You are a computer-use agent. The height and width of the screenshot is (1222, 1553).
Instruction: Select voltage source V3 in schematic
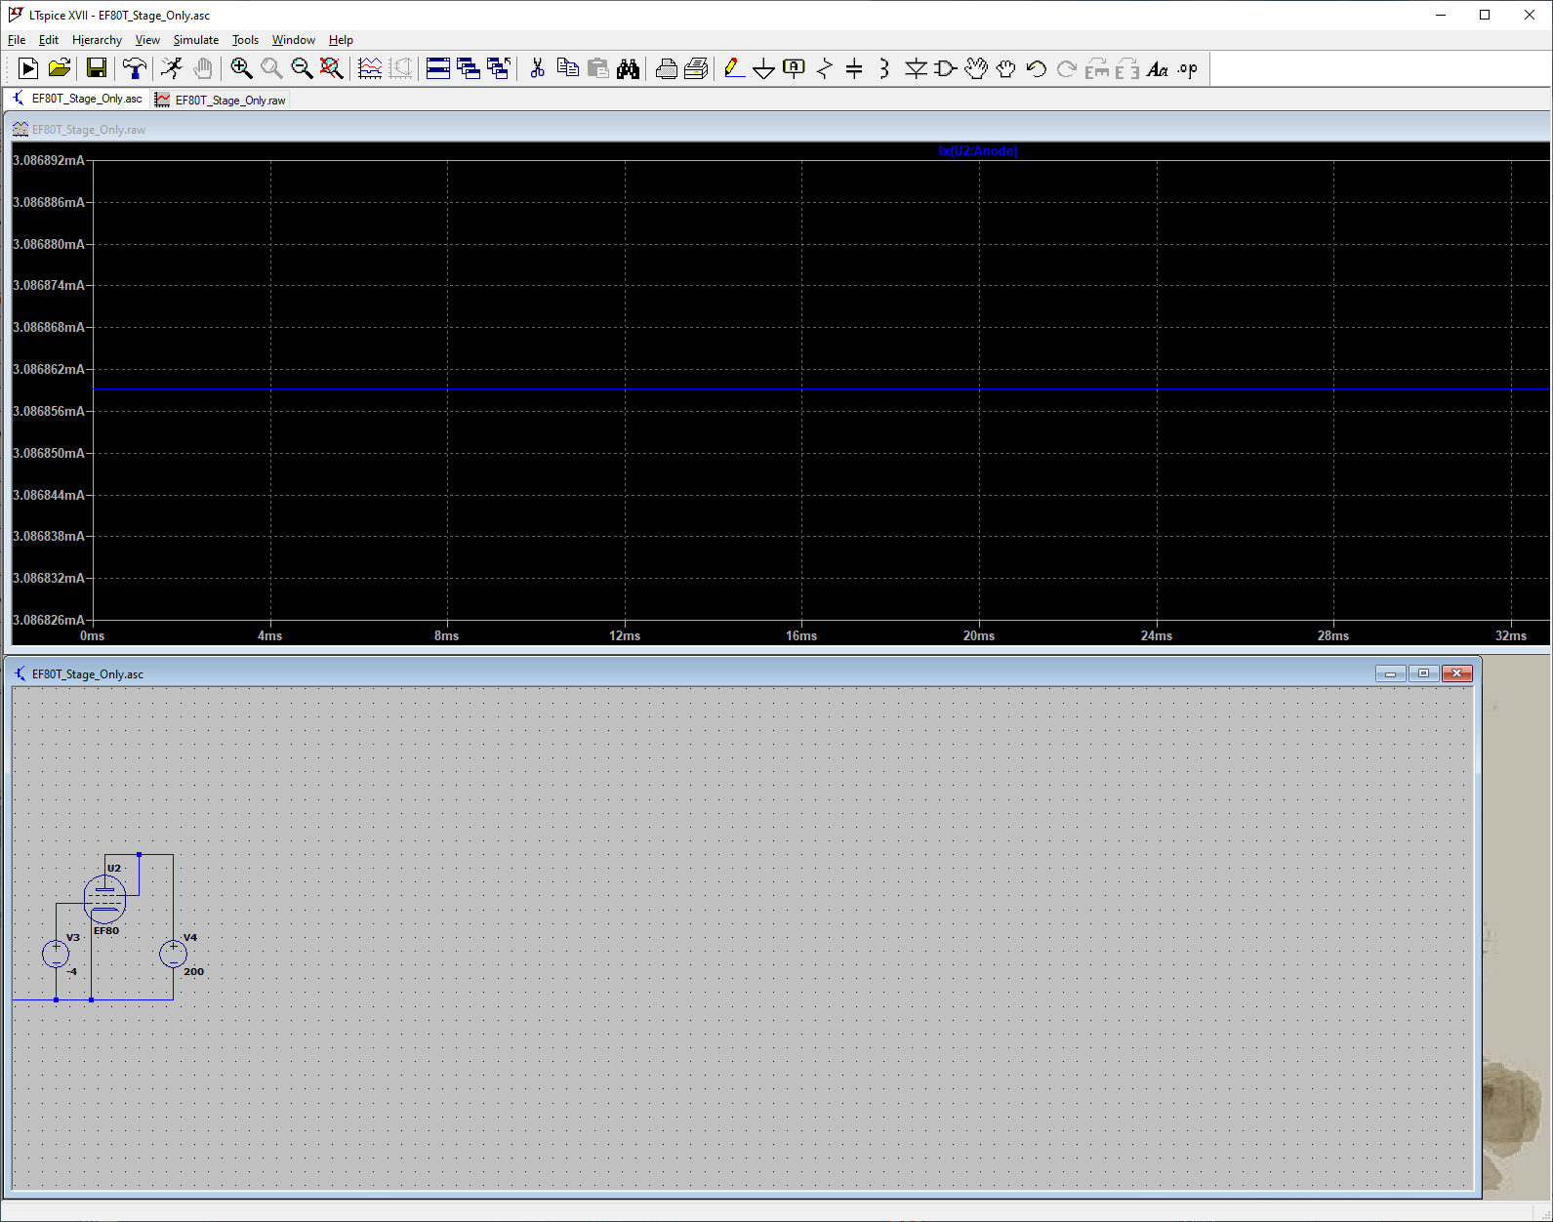[x=56, y=954]
